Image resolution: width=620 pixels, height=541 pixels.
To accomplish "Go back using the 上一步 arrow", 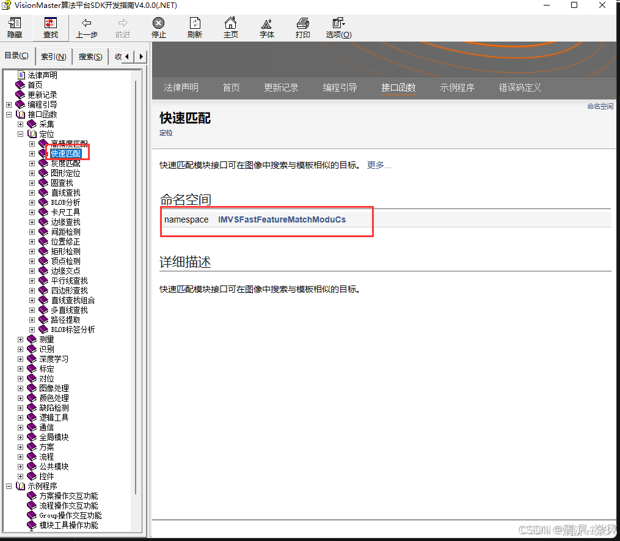I will point(87,28).
